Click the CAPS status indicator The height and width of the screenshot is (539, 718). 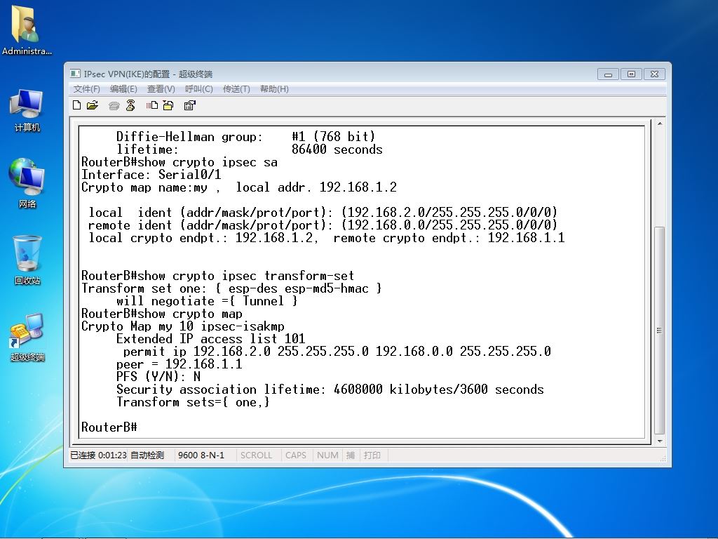pyautogui.click(x=296, y=455)
